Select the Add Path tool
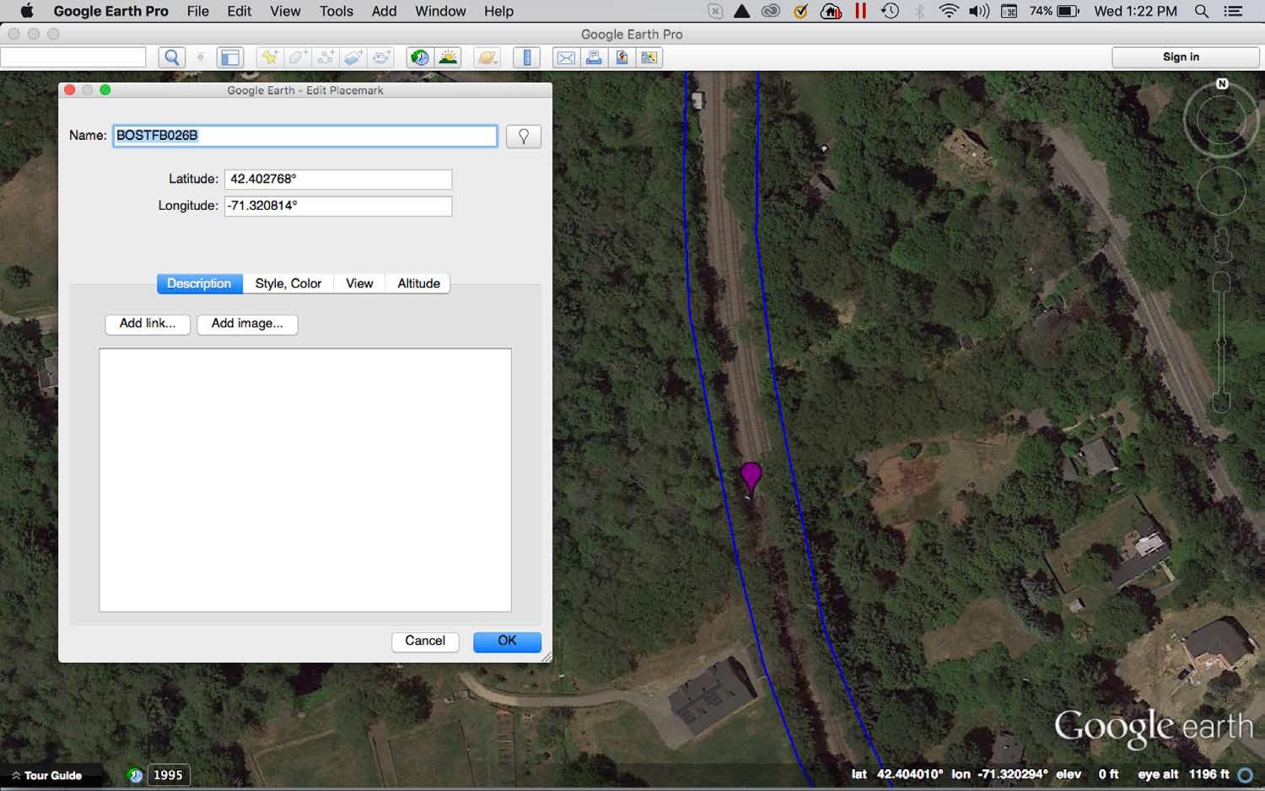The width and height of the screenshot is (1265, 791). pos(326,57)
